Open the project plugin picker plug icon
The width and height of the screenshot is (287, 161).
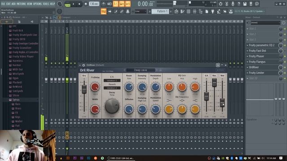213,11
